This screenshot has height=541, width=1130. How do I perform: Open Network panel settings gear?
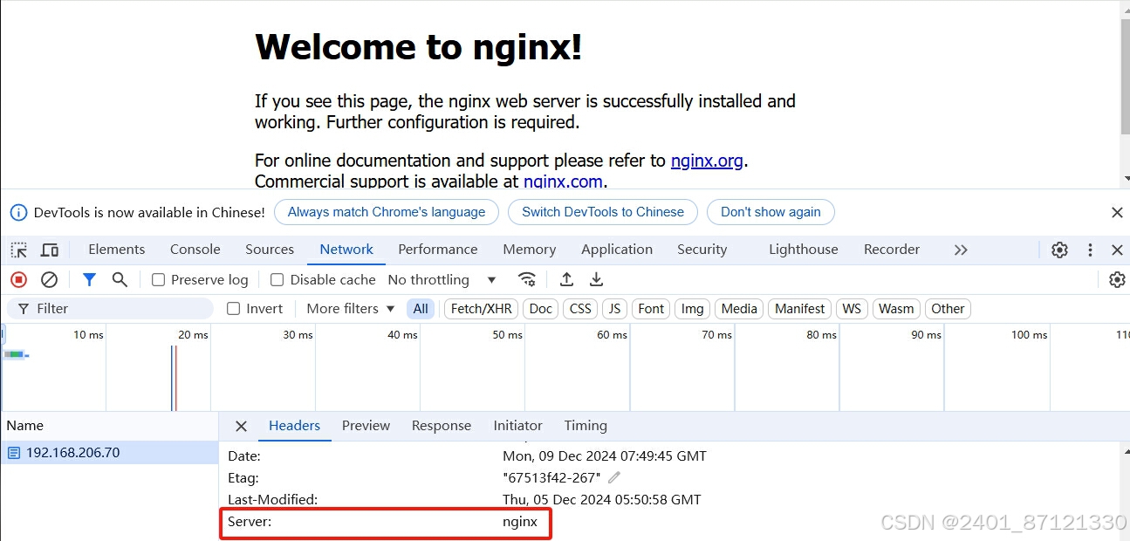[1117, 280]
